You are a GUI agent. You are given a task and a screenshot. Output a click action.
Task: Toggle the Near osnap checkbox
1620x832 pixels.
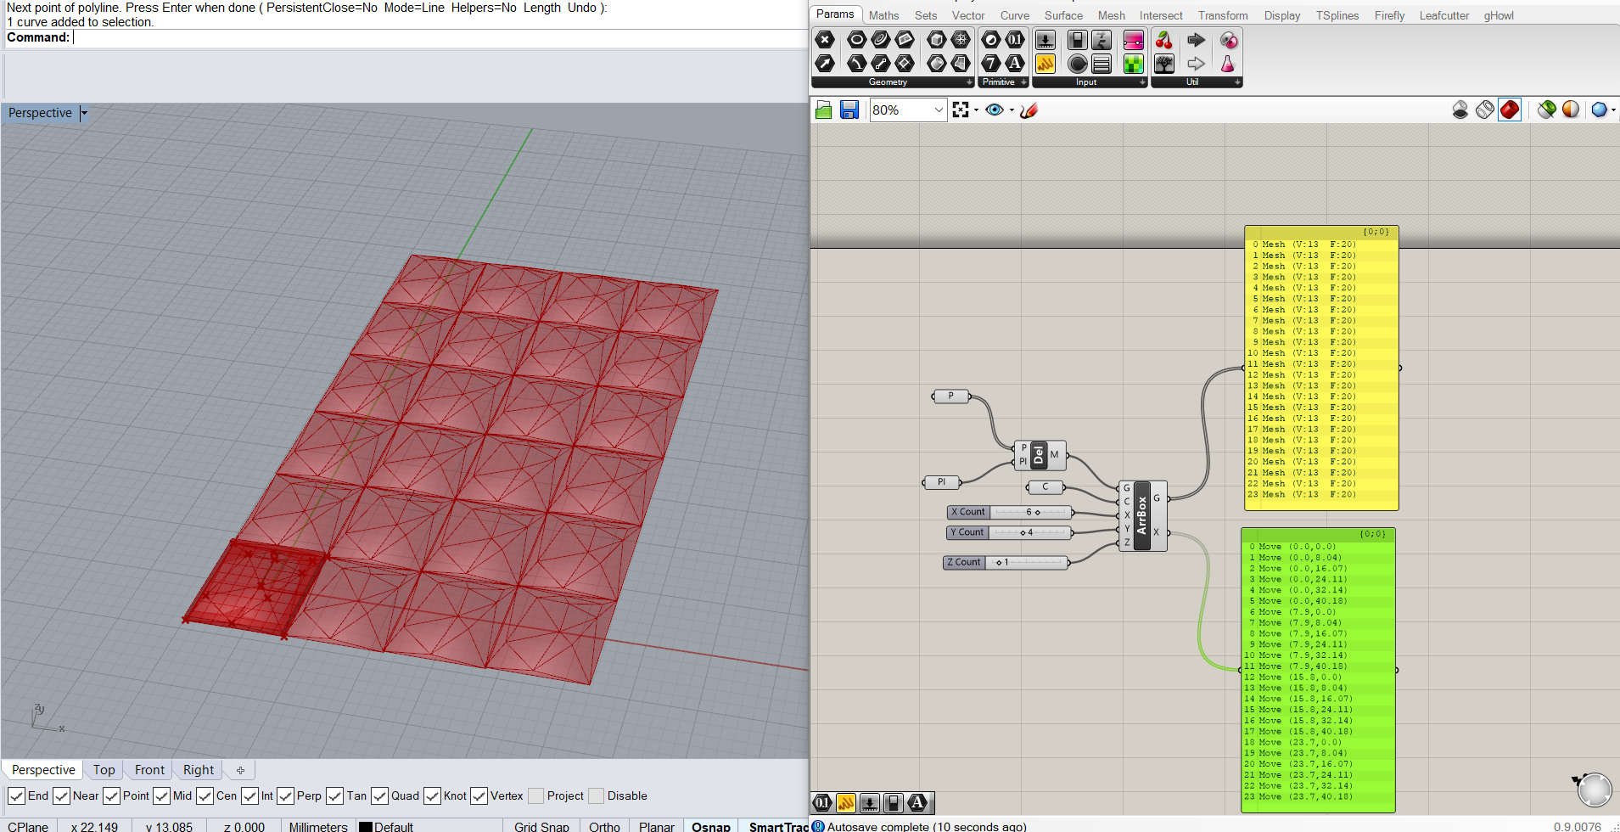[61, 795]
